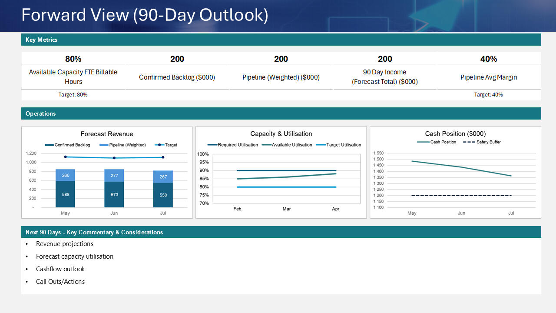556x313 pixels.
Task: Click the Jul bar segment labelled 550
Action: tap(163, 195)
